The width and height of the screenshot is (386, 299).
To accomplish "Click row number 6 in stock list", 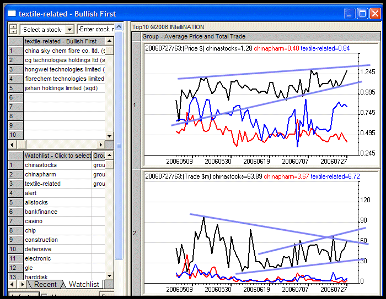I will pos(16,97).
